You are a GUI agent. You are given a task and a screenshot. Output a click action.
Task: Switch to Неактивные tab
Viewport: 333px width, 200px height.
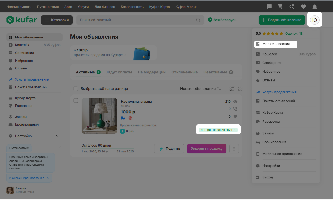pyautogui.click(x=218, y=72)
